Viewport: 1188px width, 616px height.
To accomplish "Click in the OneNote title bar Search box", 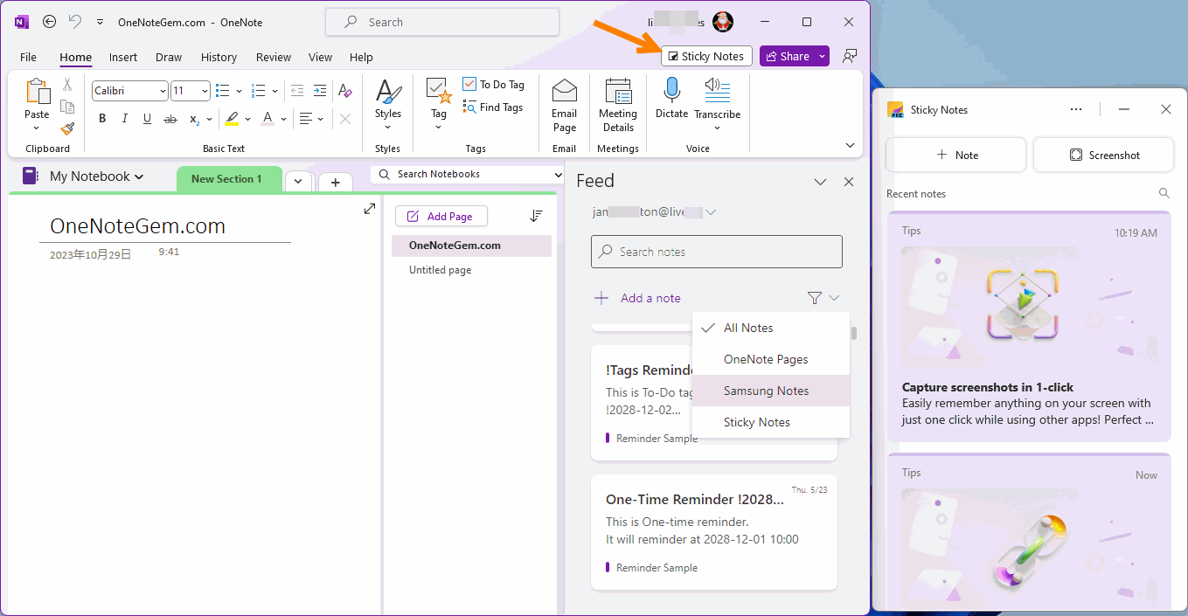I will coord(442,22).
